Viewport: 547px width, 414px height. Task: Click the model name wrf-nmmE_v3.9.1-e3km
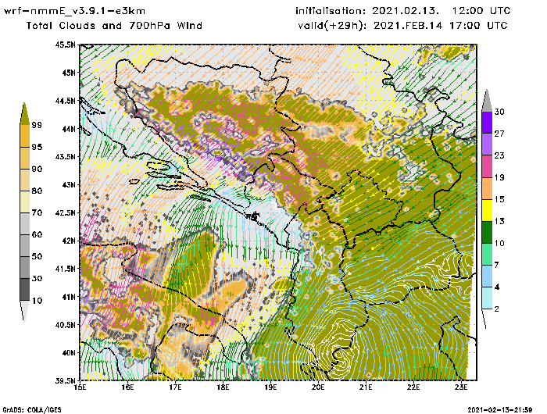tap(74, 11)
